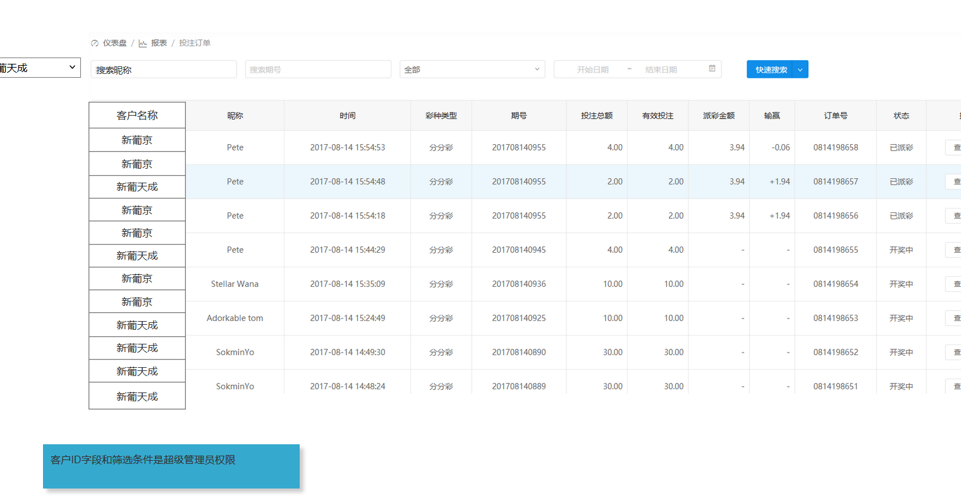Focus the 搜索期号 input field
The height and width of the screenshot is (498, 961).
[318, 70]
